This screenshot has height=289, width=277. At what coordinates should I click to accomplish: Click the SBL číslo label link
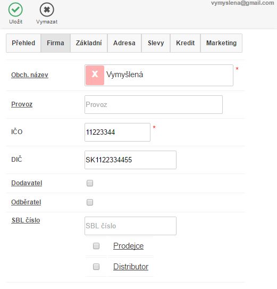coord(26,220)
